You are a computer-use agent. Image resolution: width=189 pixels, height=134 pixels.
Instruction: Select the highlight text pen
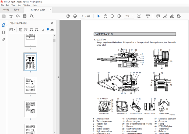(165, 16)
